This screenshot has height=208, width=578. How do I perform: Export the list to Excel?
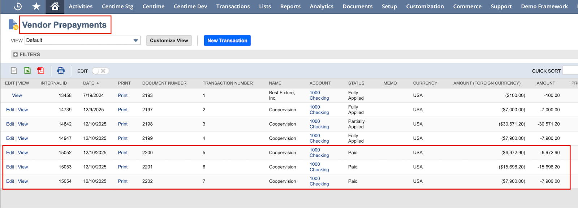tap(27, 71)
